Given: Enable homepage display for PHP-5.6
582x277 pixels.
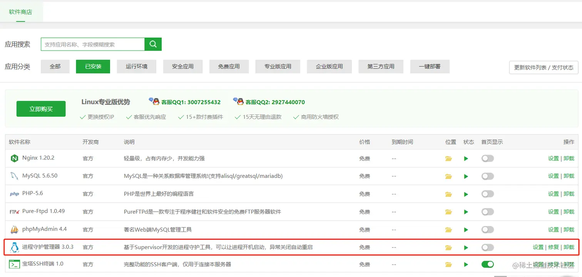Looking at the screenshot, I should click(488, 194).
